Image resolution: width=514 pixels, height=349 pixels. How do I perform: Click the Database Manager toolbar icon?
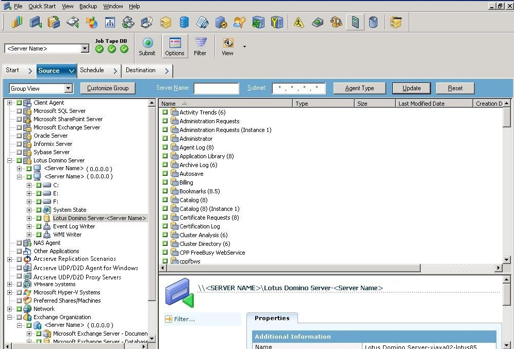click(184, 22)
